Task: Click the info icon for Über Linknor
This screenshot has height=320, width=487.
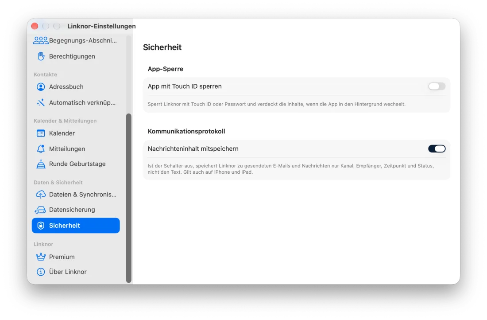Action: [x=41, y=272]
